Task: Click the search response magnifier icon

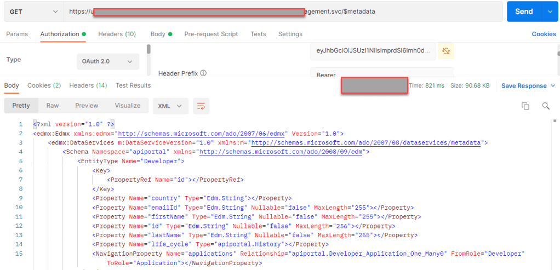Action: point(545,106)
